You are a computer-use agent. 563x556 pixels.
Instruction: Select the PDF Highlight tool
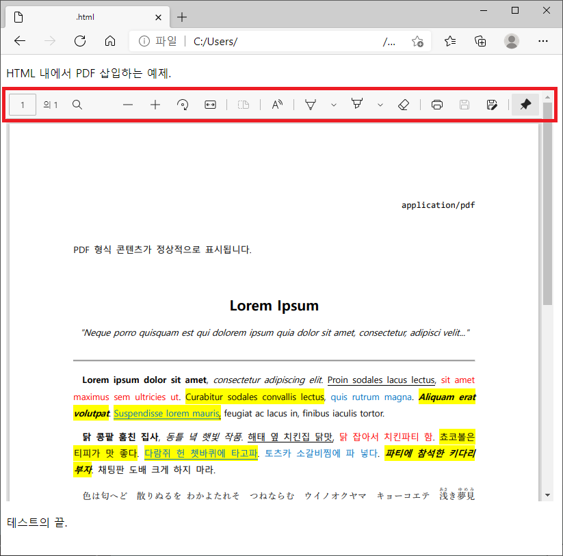coord(357,104)
